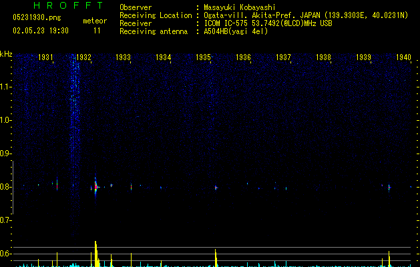
Task: Click the 1.1 kHz axis label
Action: click(5, 87)
